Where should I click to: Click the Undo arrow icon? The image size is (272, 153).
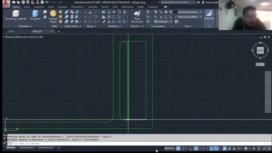point(47,3)
